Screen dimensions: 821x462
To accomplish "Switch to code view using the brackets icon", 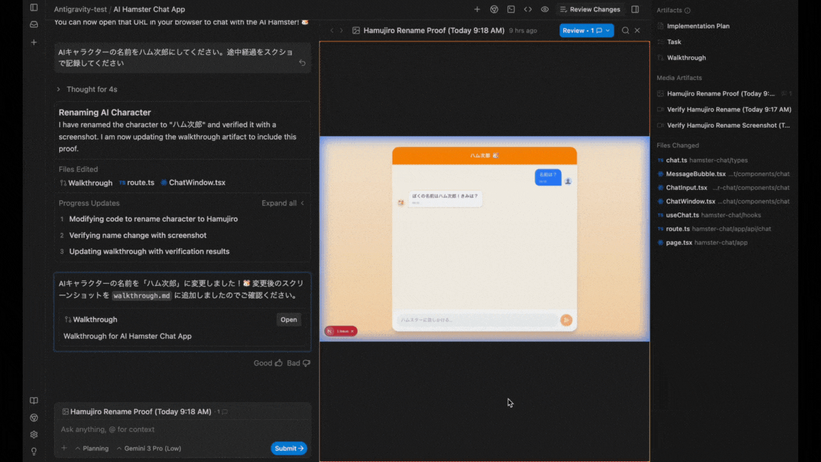I will coord(527,9).
